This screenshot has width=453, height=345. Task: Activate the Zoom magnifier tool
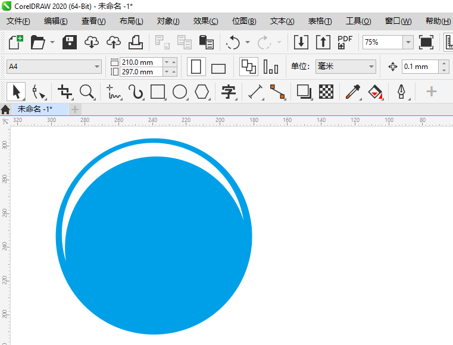88,92
